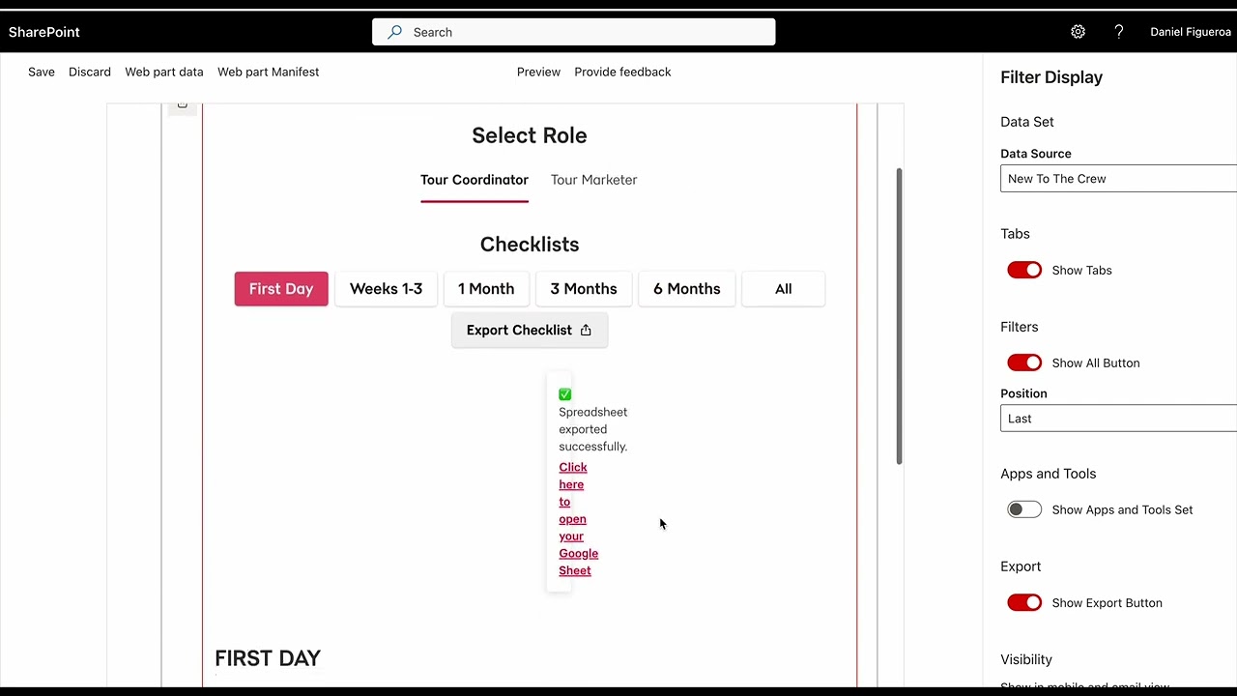Open the Data Source dropdown
1237x696 pixels.
tap(1118, 179)
